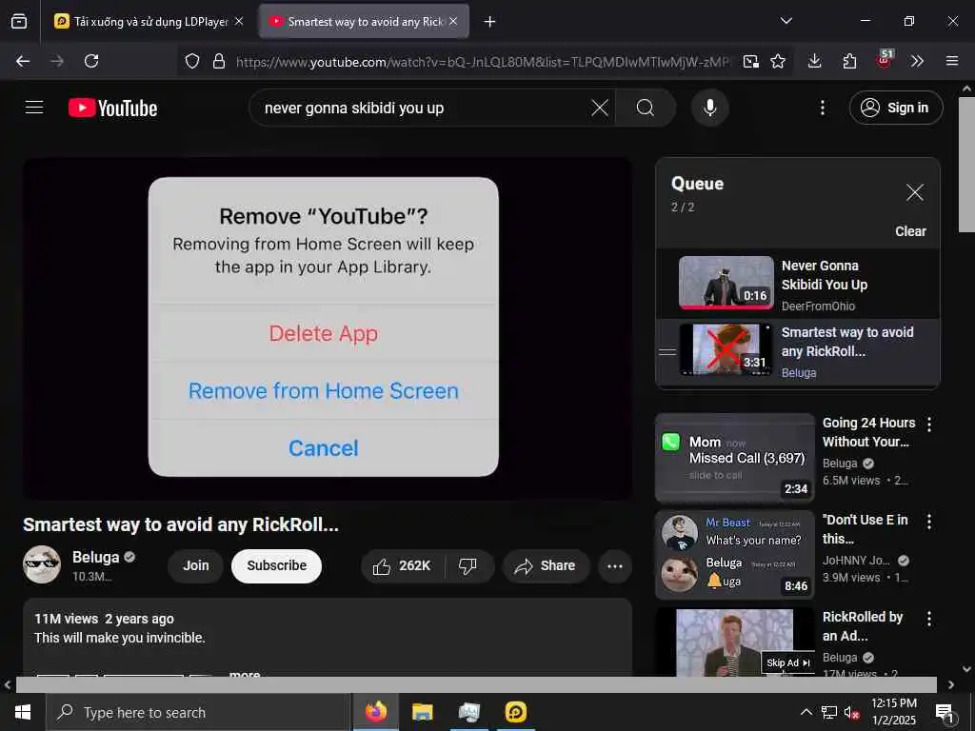Reload the current page
The height and width of the screenshot is (731, 975).
coord(91,61)
